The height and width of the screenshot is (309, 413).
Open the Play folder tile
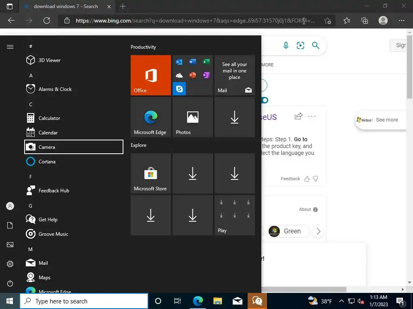(x=235, y=215)
